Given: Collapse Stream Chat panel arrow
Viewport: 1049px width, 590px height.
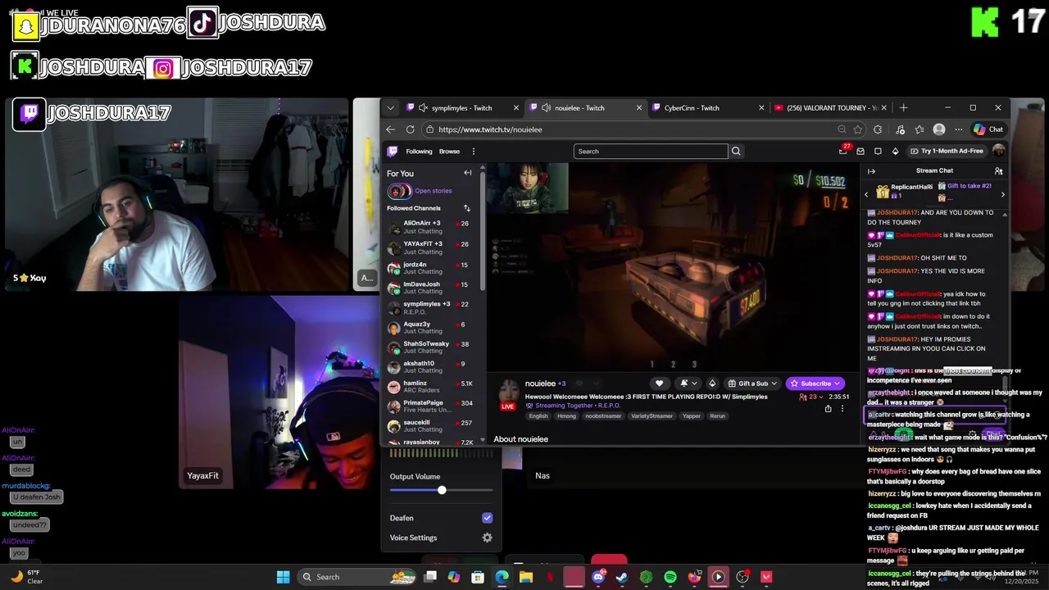Looking at the screenshot, I should (871, 171).
